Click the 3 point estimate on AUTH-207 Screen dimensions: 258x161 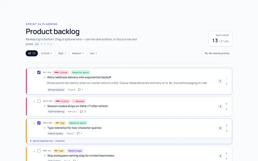(x=220, y=107)
